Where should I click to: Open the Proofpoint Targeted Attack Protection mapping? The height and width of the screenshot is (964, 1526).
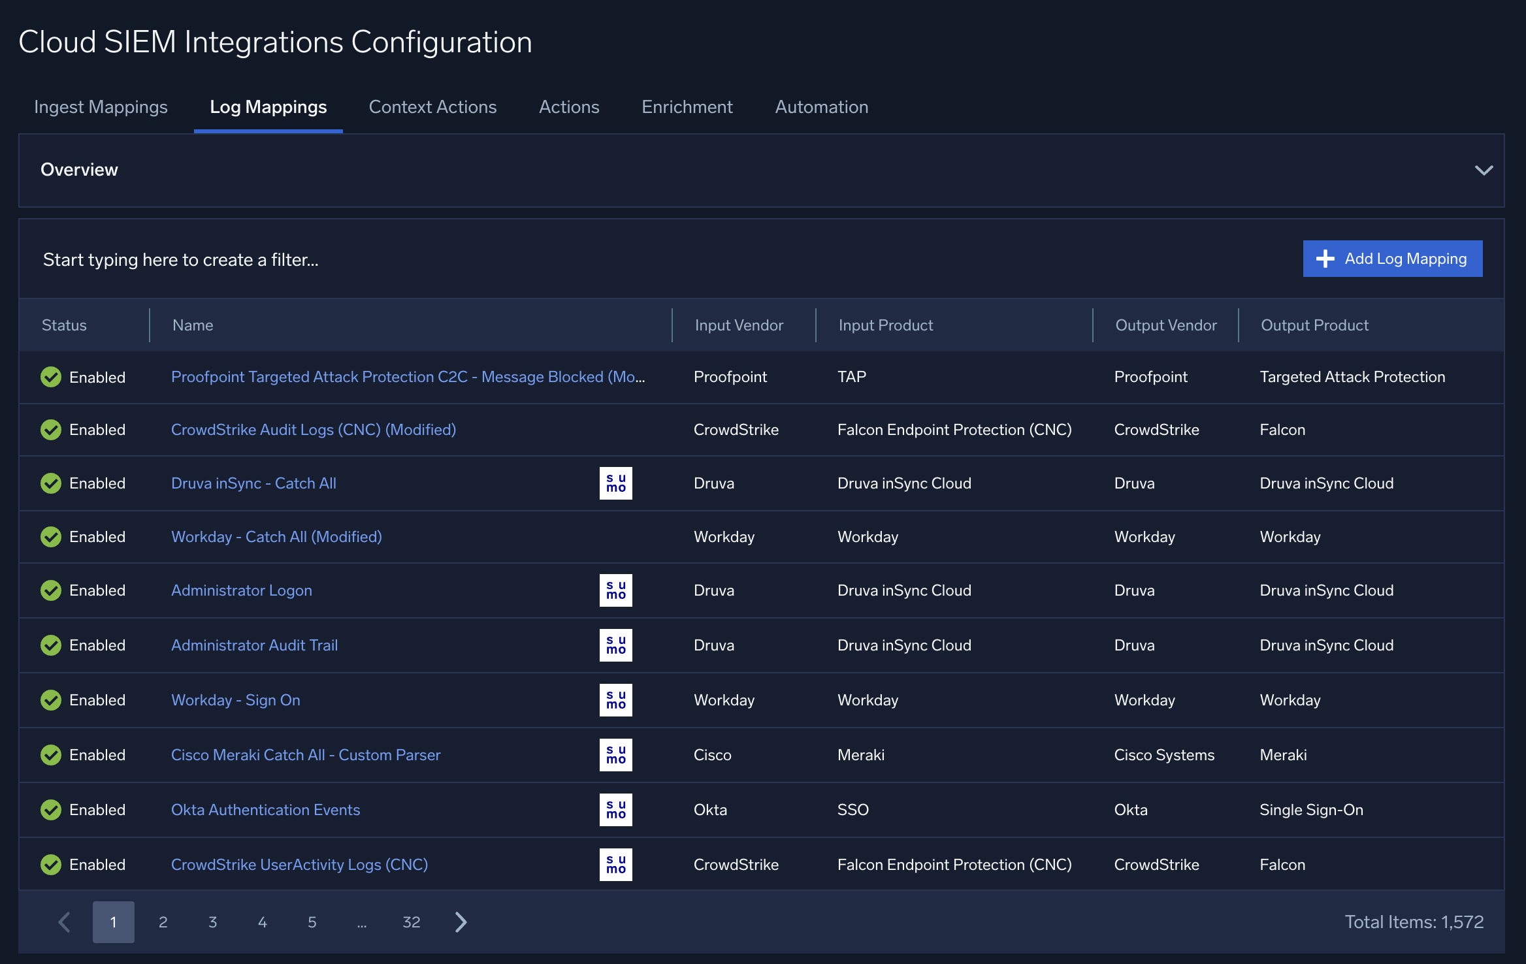(408, 376)
